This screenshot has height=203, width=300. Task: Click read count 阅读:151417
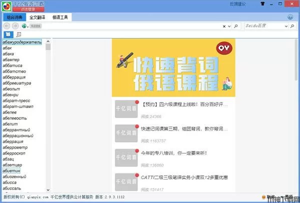(152, 189)
